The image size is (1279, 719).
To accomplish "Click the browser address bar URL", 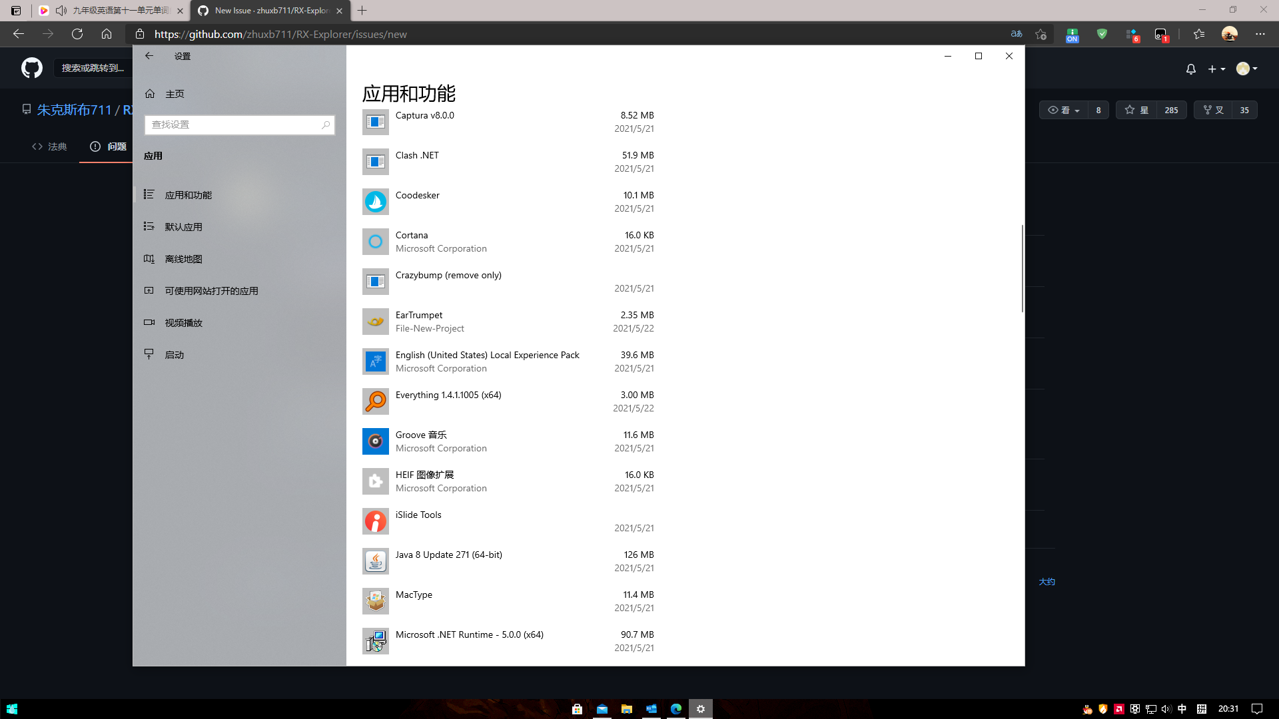I will click(280, 34).
